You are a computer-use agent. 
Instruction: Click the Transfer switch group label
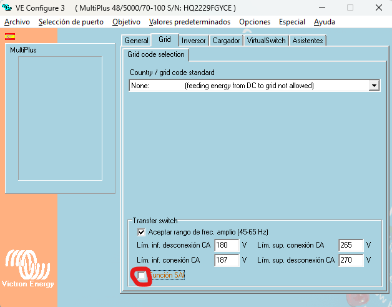tap(155, 221)
